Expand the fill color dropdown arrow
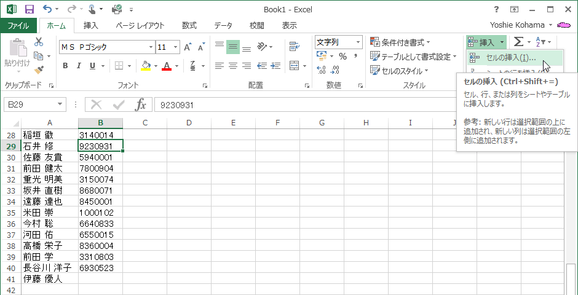578x295 pixels. coord(156,66)
